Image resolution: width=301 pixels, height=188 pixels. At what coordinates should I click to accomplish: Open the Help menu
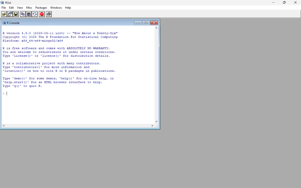pos(68,8)
